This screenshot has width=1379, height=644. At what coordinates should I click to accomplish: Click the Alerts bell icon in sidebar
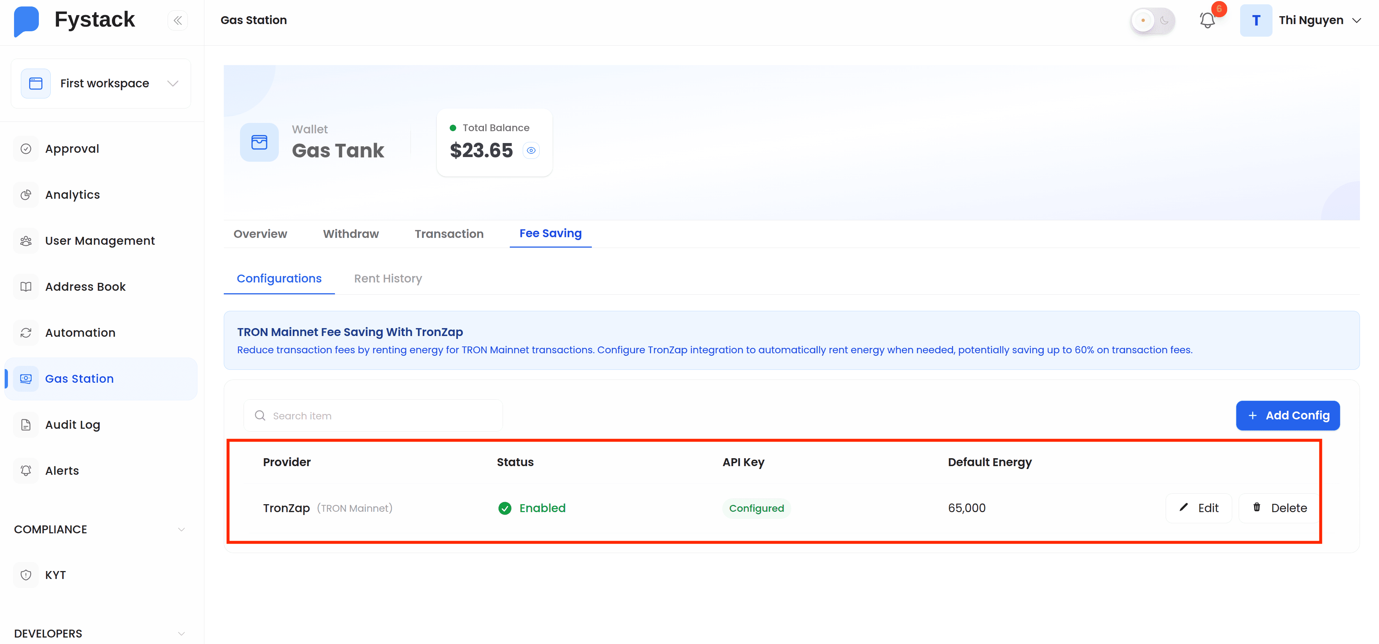[x=26, y=470]
